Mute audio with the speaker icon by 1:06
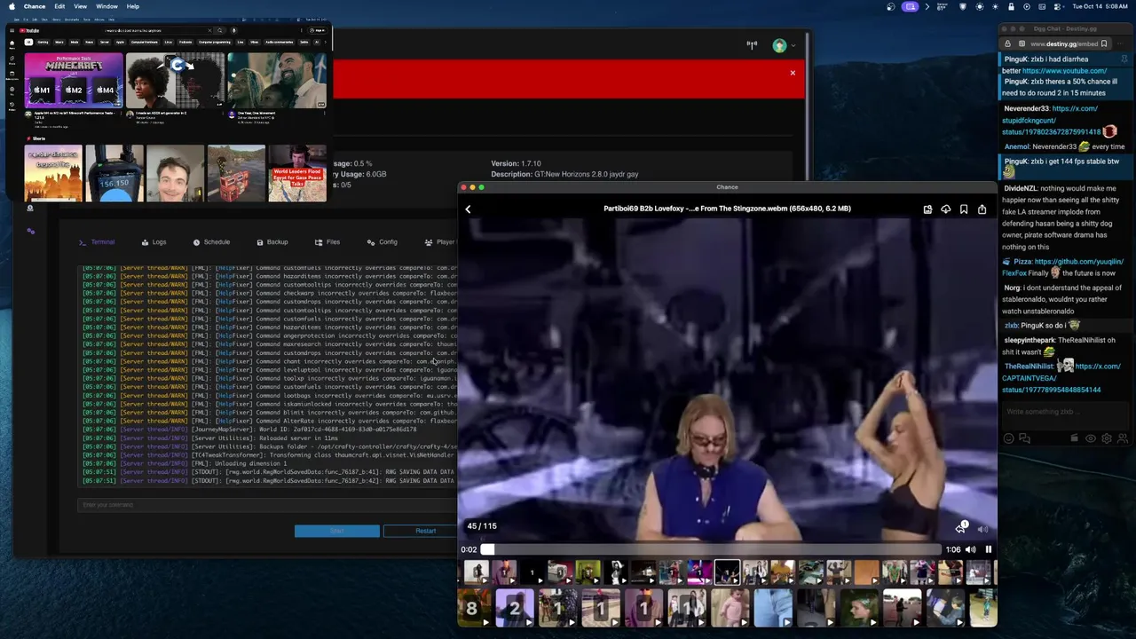Screen dimensions: 1136x639 pyautogui.click(x=970, y=549)
